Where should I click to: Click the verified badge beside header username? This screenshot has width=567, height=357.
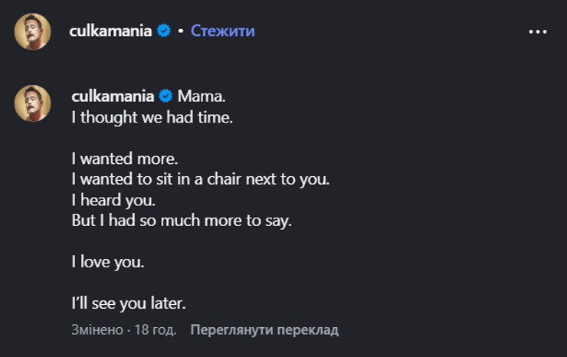pos(163,31)
